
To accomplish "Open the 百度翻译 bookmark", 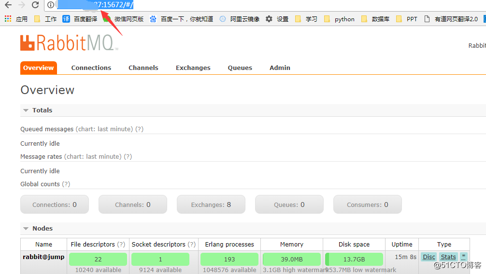I will coord(80,19).
